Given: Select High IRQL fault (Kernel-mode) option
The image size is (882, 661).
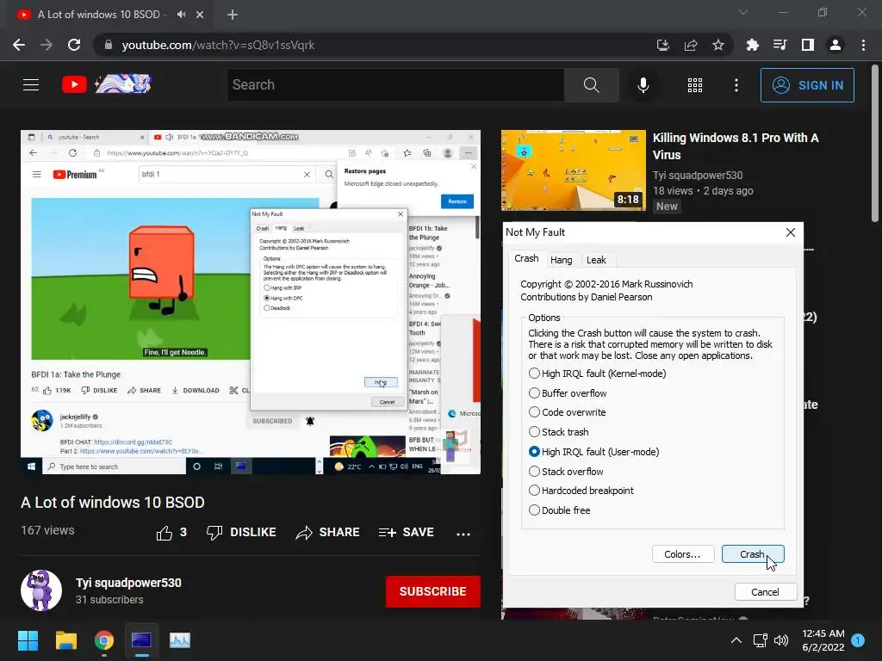Looking at the screenshot, I should [597, 374].
